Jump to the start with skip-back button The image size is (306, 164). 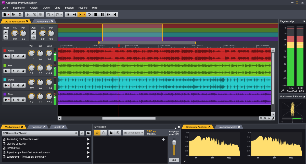[68, 15]
